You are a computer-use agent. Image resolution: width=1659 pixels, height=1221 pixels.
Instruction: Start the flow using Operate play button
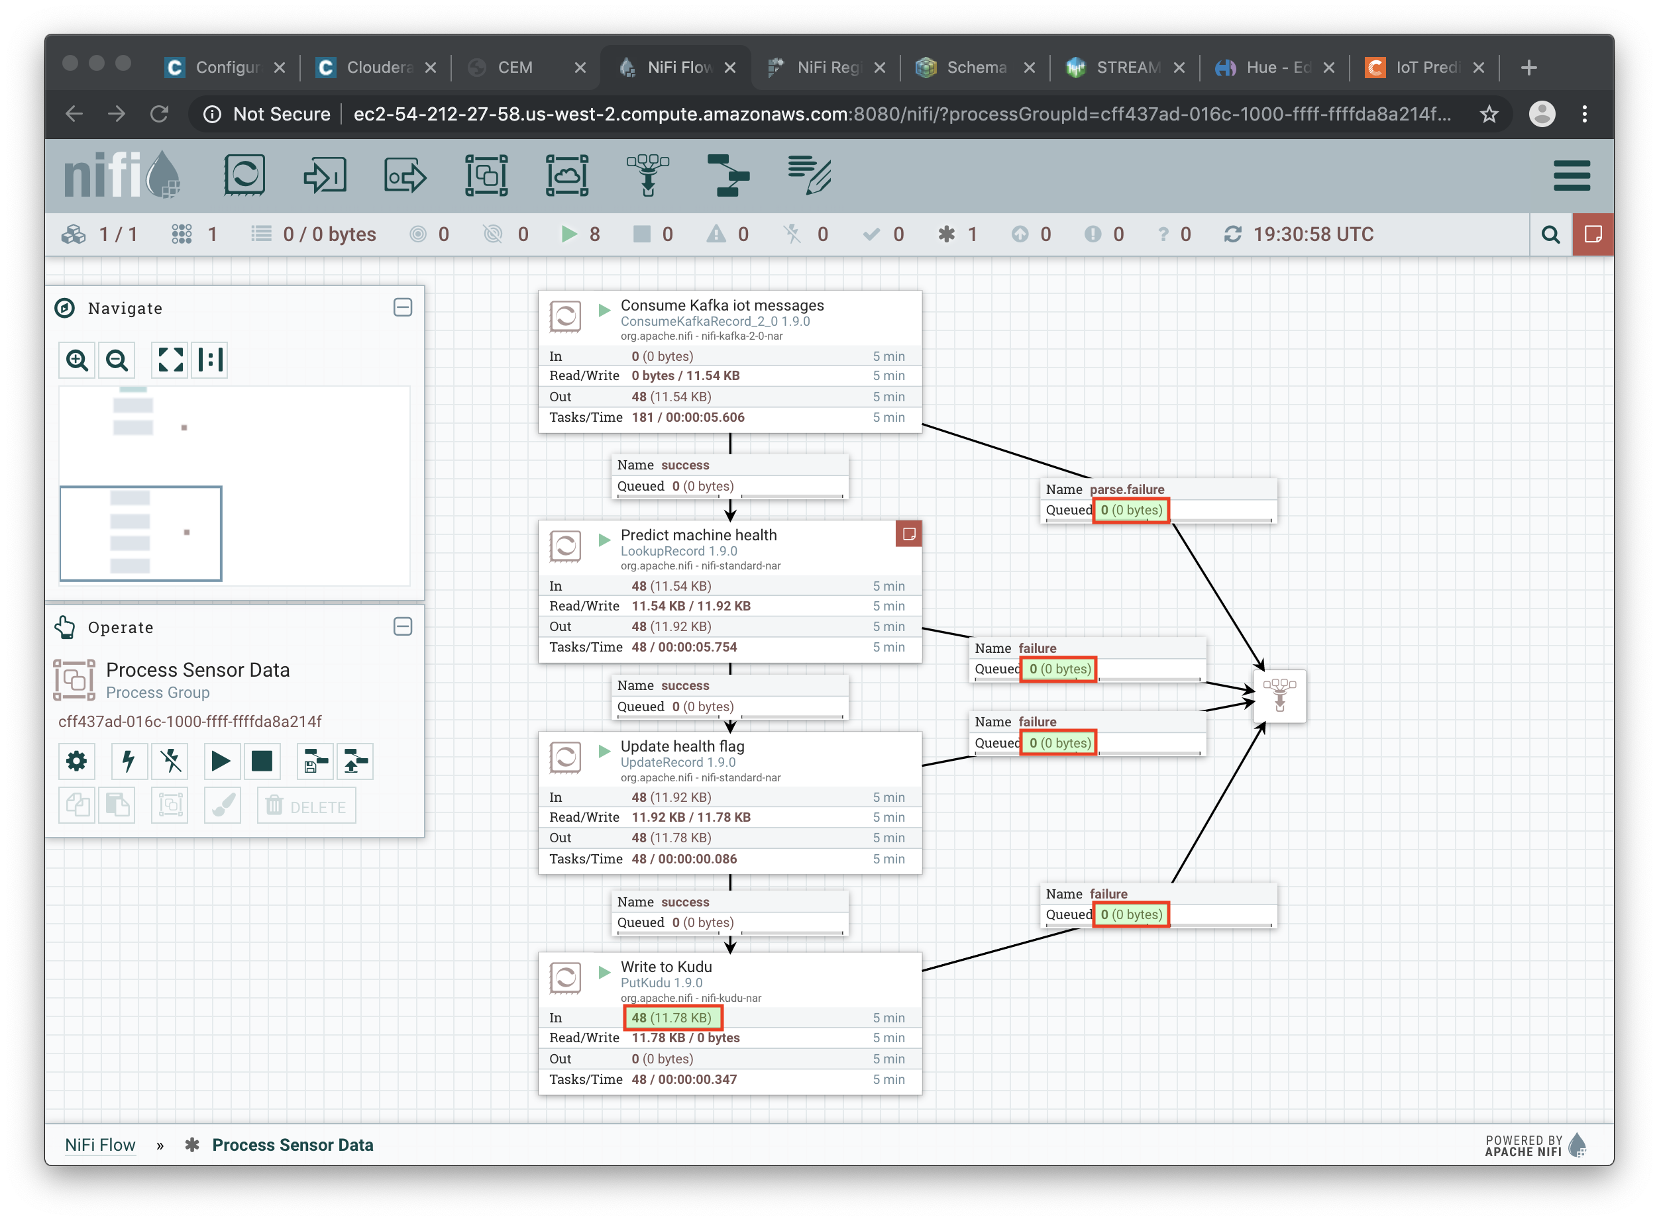[x=221, y=761]
